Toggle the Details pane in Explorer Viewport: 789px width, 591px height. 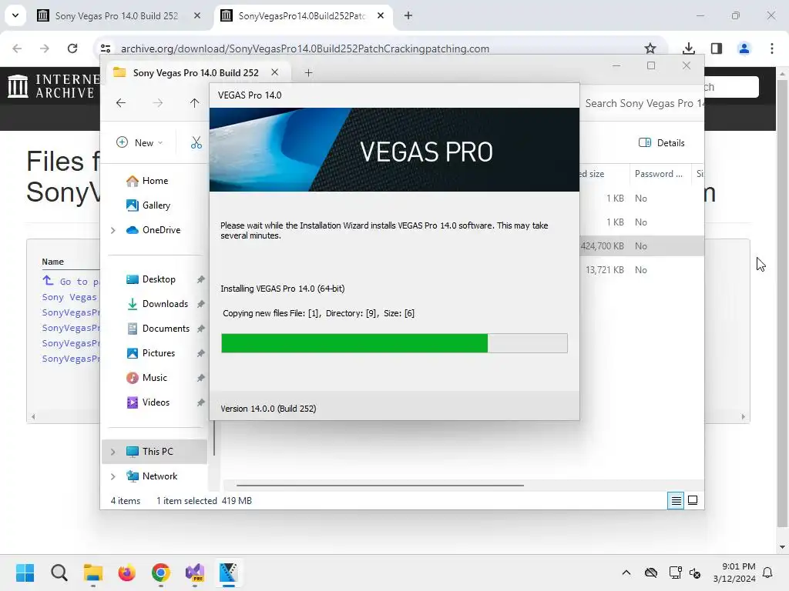click(x=662, y=142)
